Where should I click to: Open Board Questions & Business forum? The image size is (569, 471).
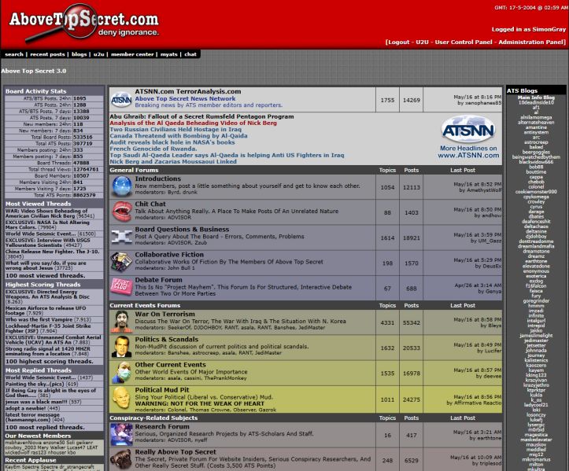(x=182, y=230)
